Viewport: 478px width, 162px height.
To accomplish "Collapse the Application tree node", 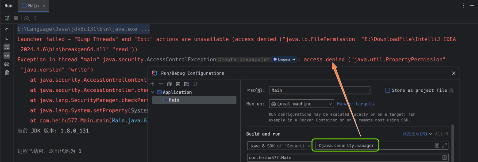I will [153, 92].
